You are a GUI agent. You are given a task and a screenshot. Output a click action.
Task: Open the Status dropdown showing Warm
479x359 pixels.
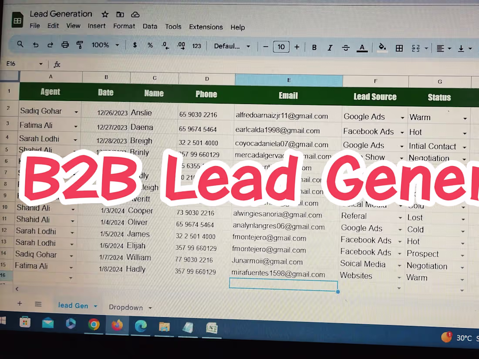(465, 117)
